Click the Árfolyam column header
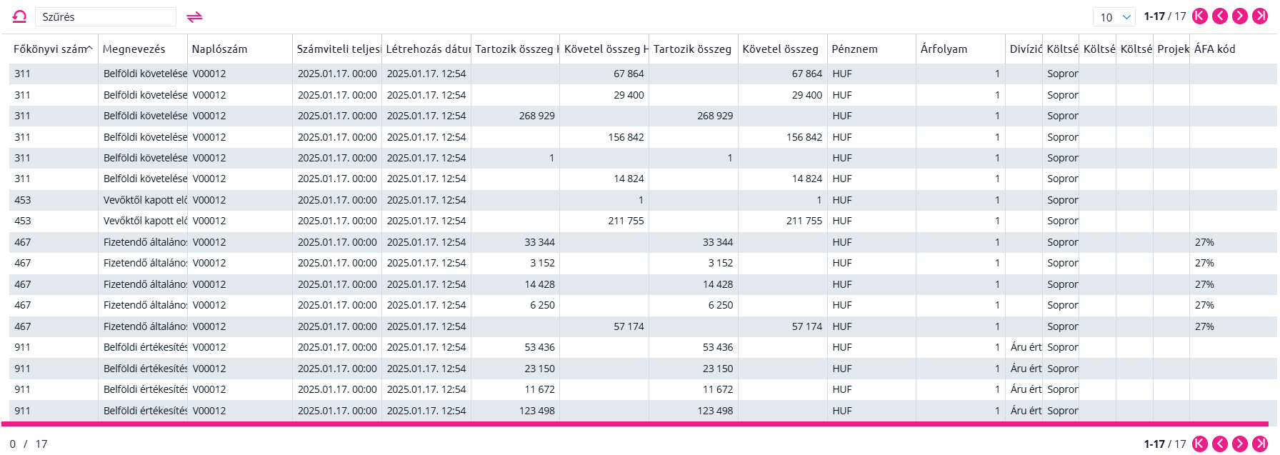This screenshot has width=1280, height=455. coord(961,49)
